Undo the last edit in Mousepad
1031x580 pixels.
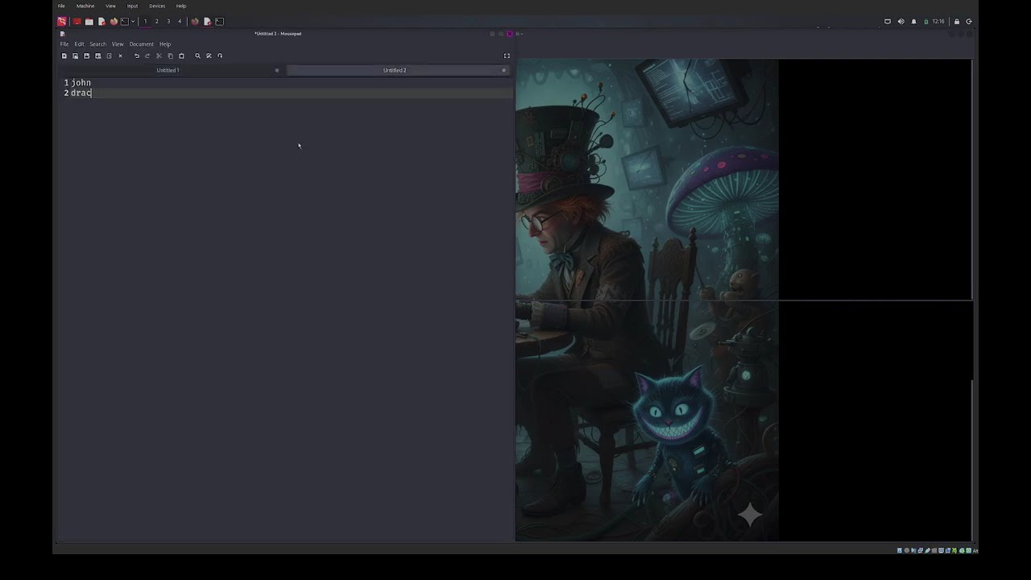point(137,56)
